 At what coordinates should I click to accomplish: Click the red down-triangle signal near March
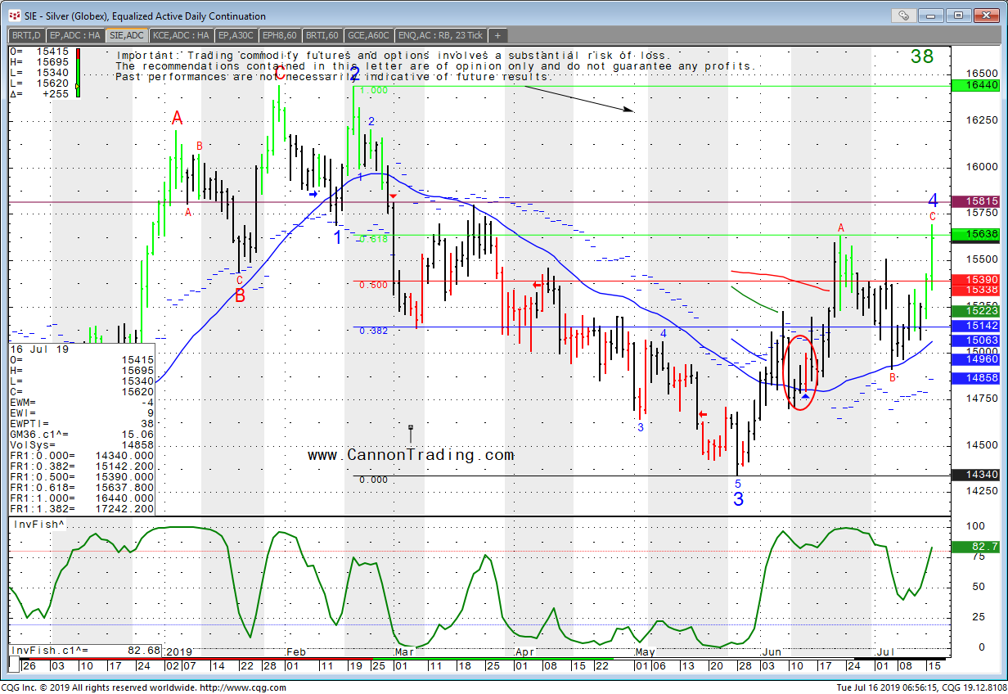click(x=394, y=197)
